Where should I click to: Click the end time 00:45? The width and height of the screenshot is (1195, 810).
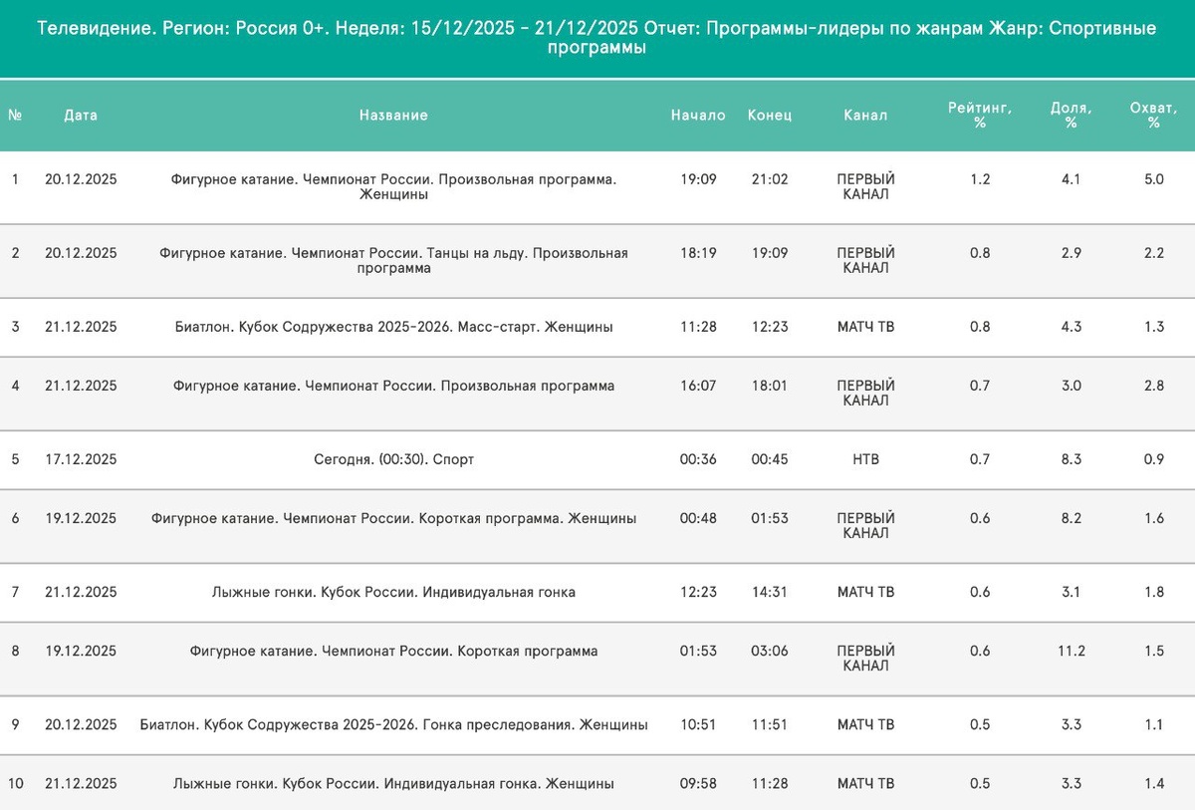click(770, 459)
